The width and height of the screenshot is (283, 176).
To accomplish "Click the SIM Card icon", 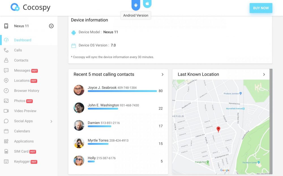I will tap(6, 152).
